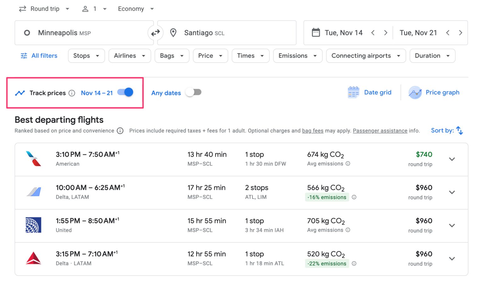Open the Stops filter dropdown
This screenshot has width=483, height=284.
pyautogui.click(x=86, y=56)
